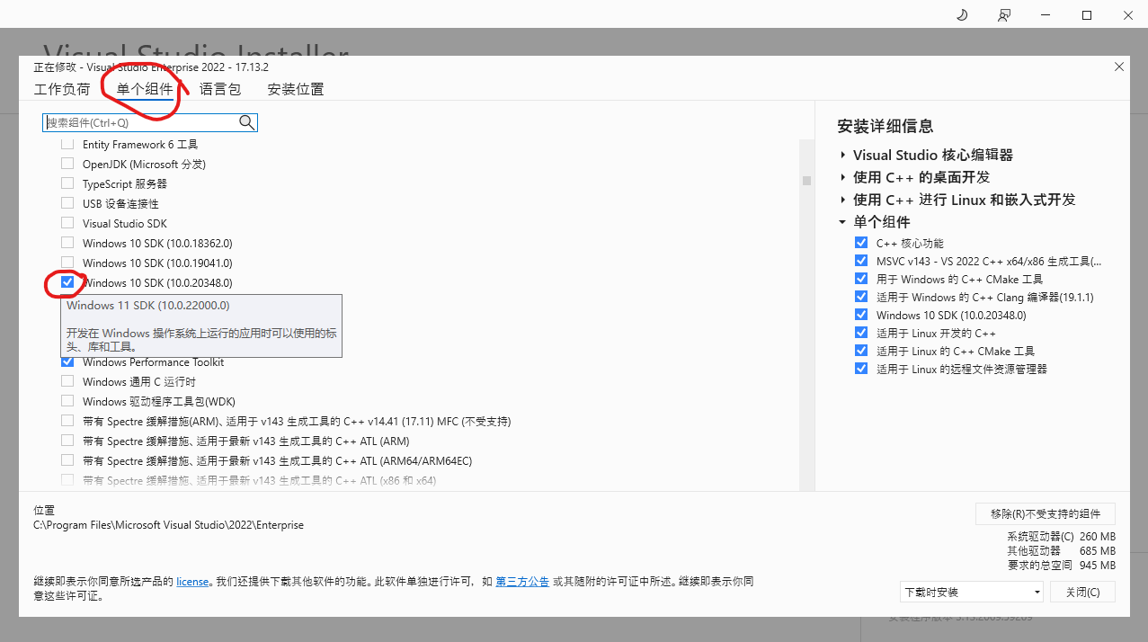Go to 安装位置 tab

coord(296,89)
